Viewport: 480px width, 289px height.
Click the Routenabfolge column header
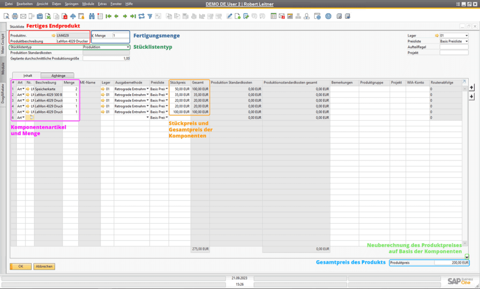pyautogui.click(x=445, y=83)
